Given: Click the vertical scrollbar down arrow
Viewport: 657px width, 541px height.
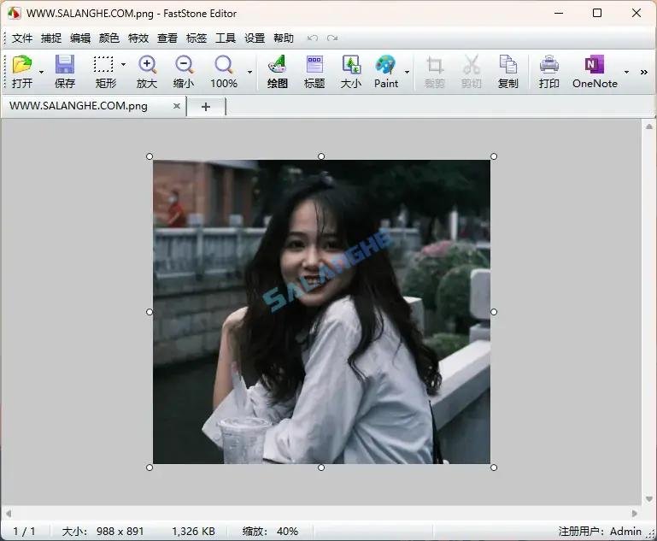Looking at the screenshot, I should pos(649,498).
